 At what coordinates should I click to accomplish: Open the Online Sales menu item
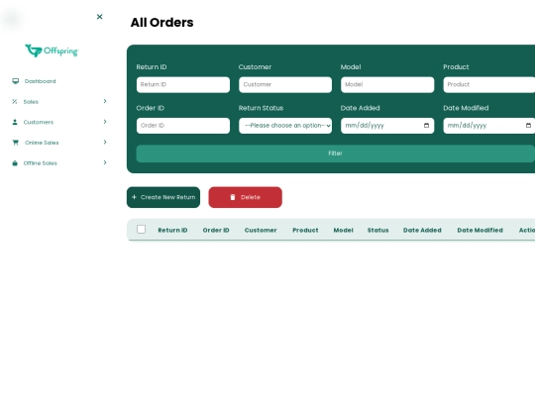42,143
